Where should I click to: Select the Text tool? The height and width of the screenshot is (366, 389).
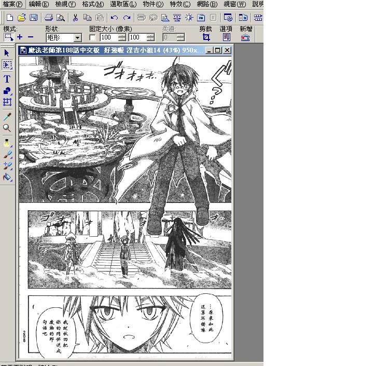click(7, 79)
